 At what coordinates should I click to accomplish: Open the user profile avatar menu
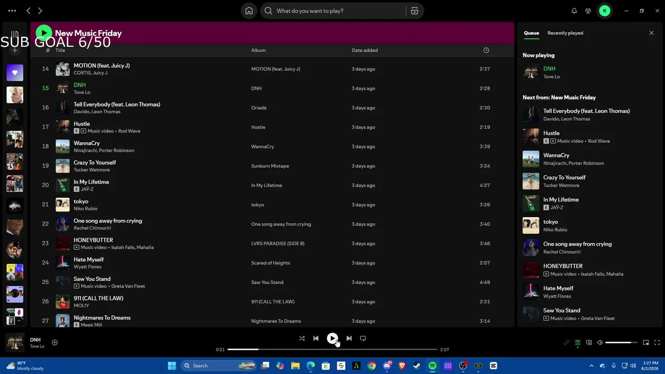[x=605, y=11]
